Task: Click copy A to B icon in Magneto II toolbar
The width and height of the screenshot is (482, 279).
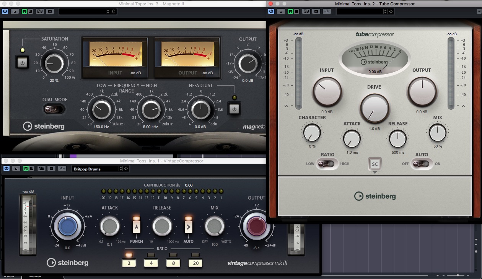Action: pos(50,11)
